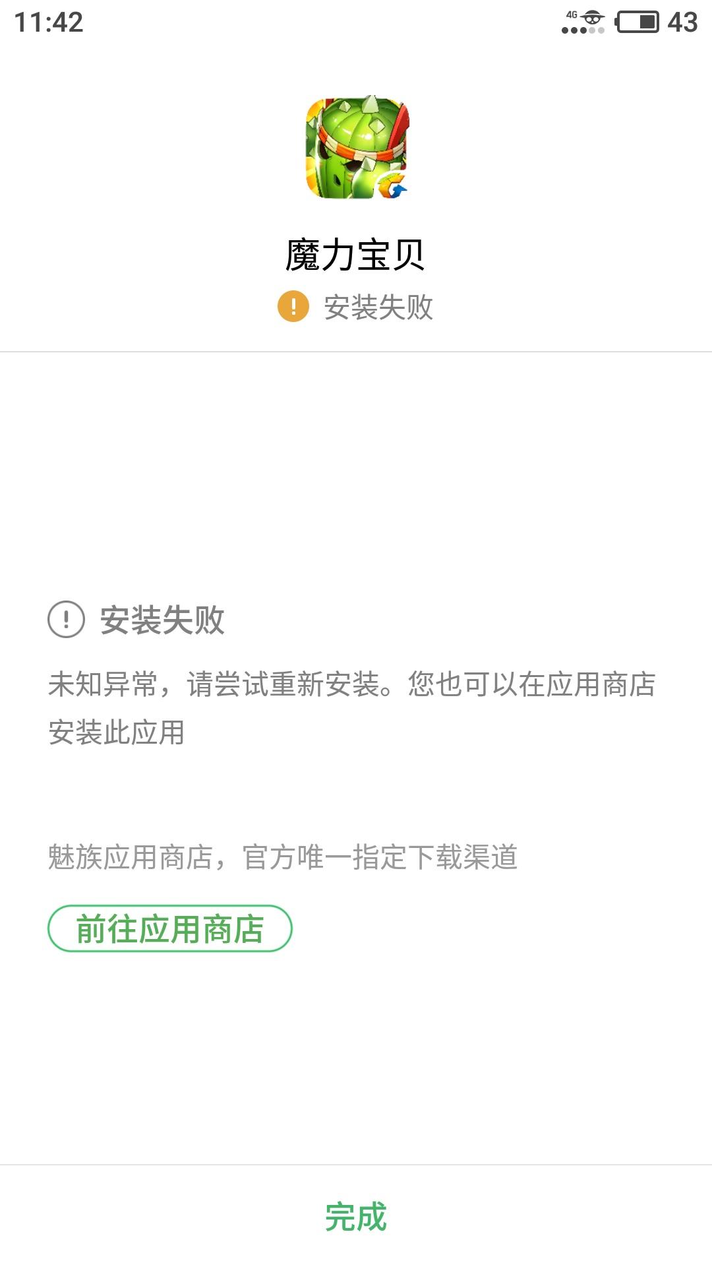
Task: Tap the 未知异常 error description text
Action: click(102, 684)
